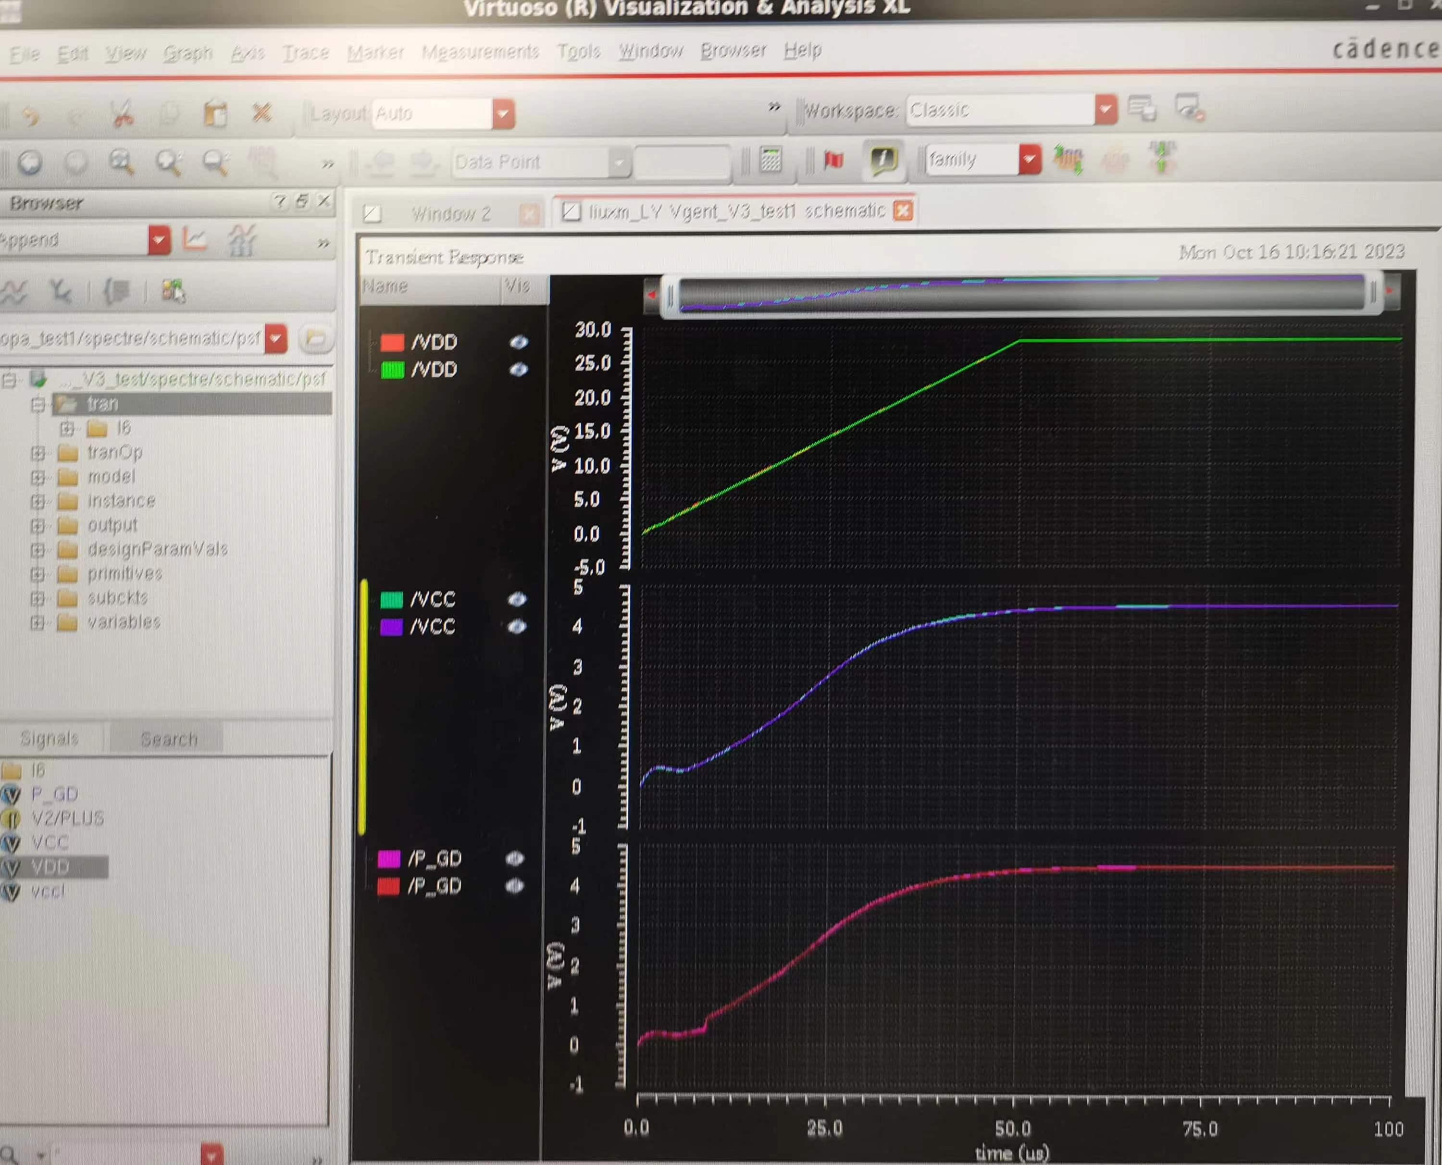The image size is (1442, 1165).
Task: Click the green /VDD color swatch
Action: tap(392, 370)
